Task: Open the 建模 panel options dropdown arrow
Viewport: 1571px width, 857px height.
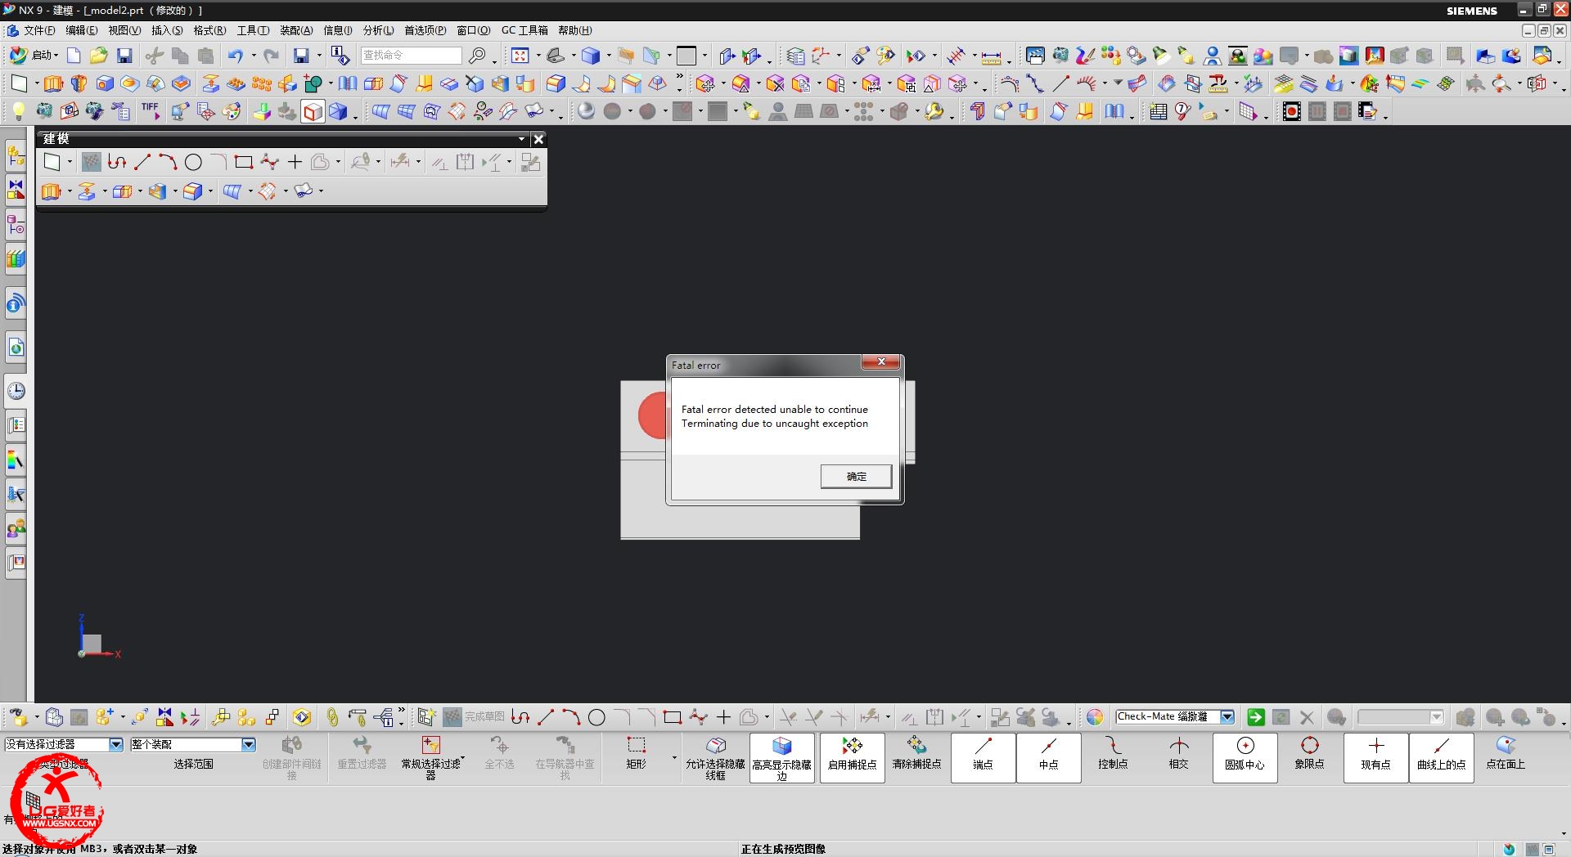Action: [521, 139]
